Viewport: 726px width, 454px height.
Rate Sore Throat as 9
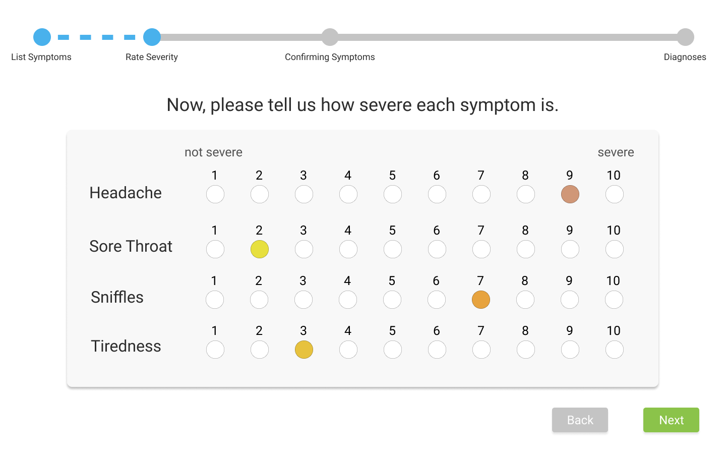coord(570,249)
